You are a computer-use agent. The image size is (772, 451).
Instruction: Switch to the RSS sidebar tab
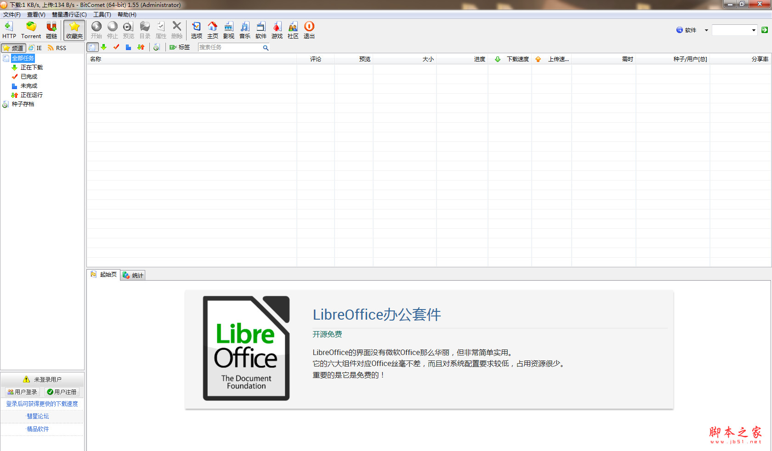tap(57, 48)
